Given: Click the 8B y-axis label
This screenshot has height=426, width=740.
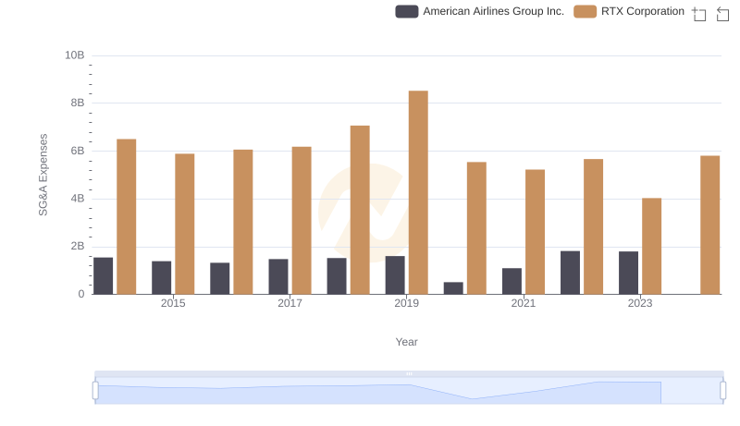Looking at the screenshot, I should [78, 103].
